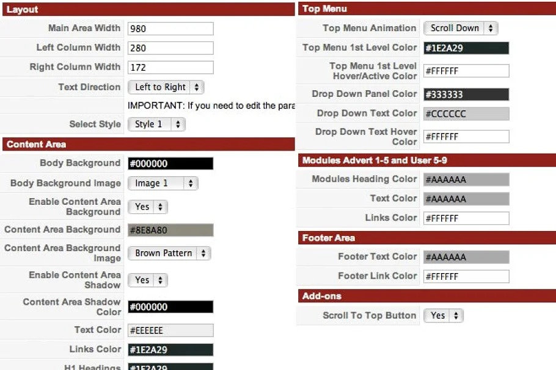Focus the Right Column Width field
The height and width of the screenshot is (370, 556).
tap(170, 68)
